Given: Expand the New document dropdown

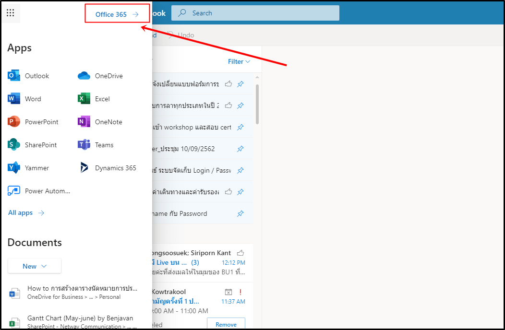Looking at the screenshot, I should click(x=35, y=266).
